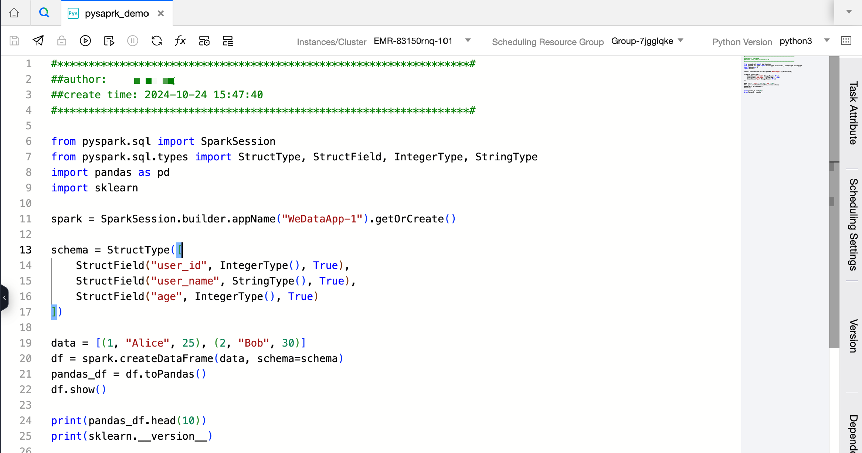This screenshot has height=453, width=862.
Task: Open the Task Attribute side panel
Action: coord(853,113)
